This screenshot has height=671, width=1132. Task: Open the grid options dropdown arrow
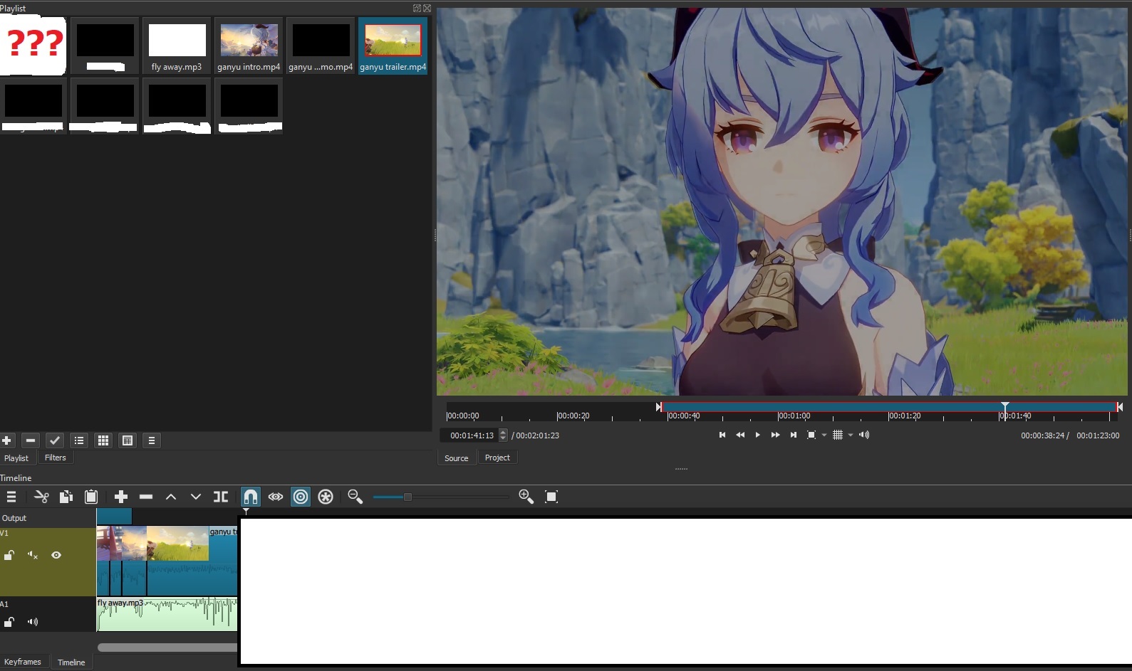point(851,435)
